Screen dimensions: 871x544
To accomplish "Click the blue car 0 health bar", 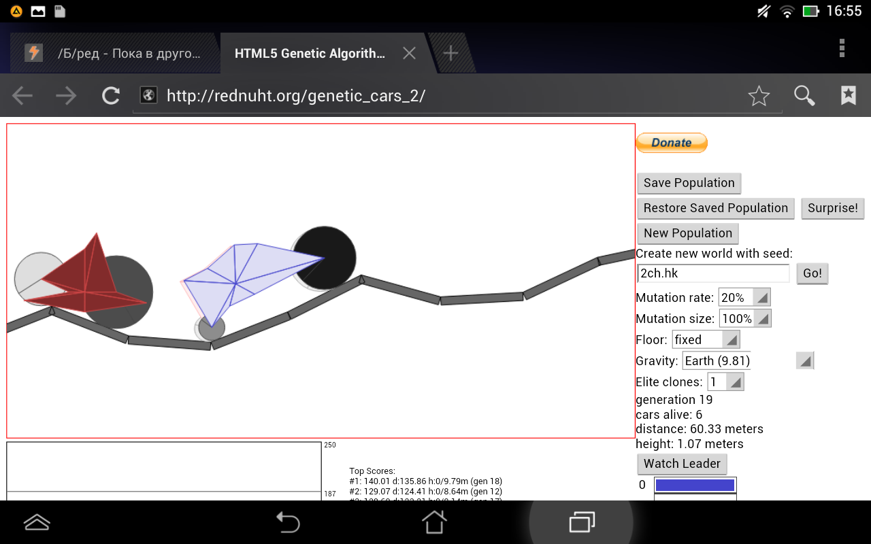I will (x=695, y=485).
